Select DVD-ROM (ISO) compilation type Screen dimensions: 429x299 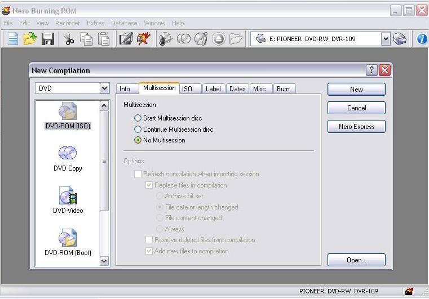[68, 116]
